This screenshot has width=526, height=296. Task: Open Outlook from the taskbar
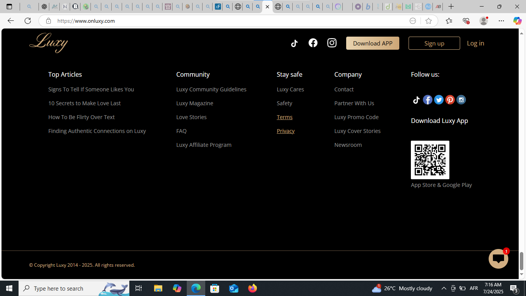coord(234,288)
